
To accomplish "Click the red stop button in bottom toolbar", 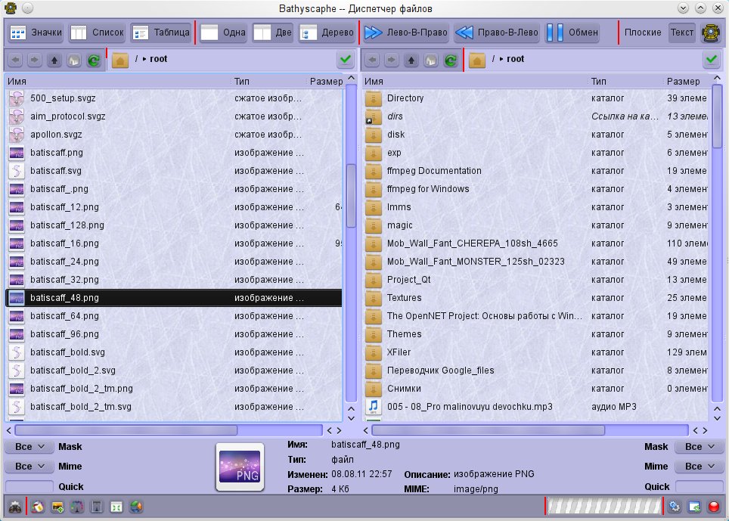I will coord(714,507).
